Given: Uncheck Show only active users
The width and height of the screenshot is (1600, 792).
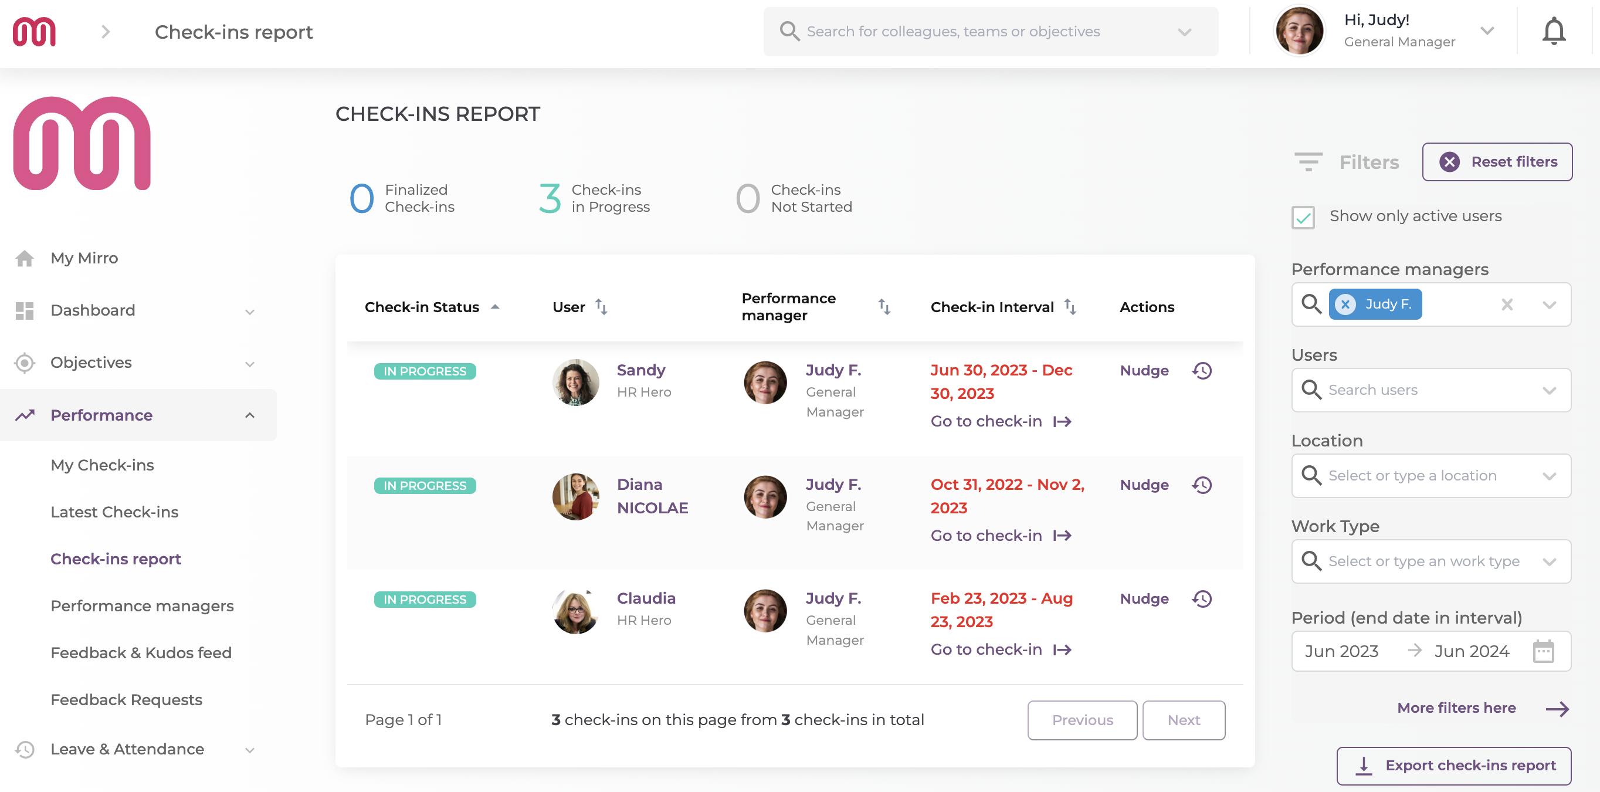Looking at the screenshot, I should tap(1303, 217).
